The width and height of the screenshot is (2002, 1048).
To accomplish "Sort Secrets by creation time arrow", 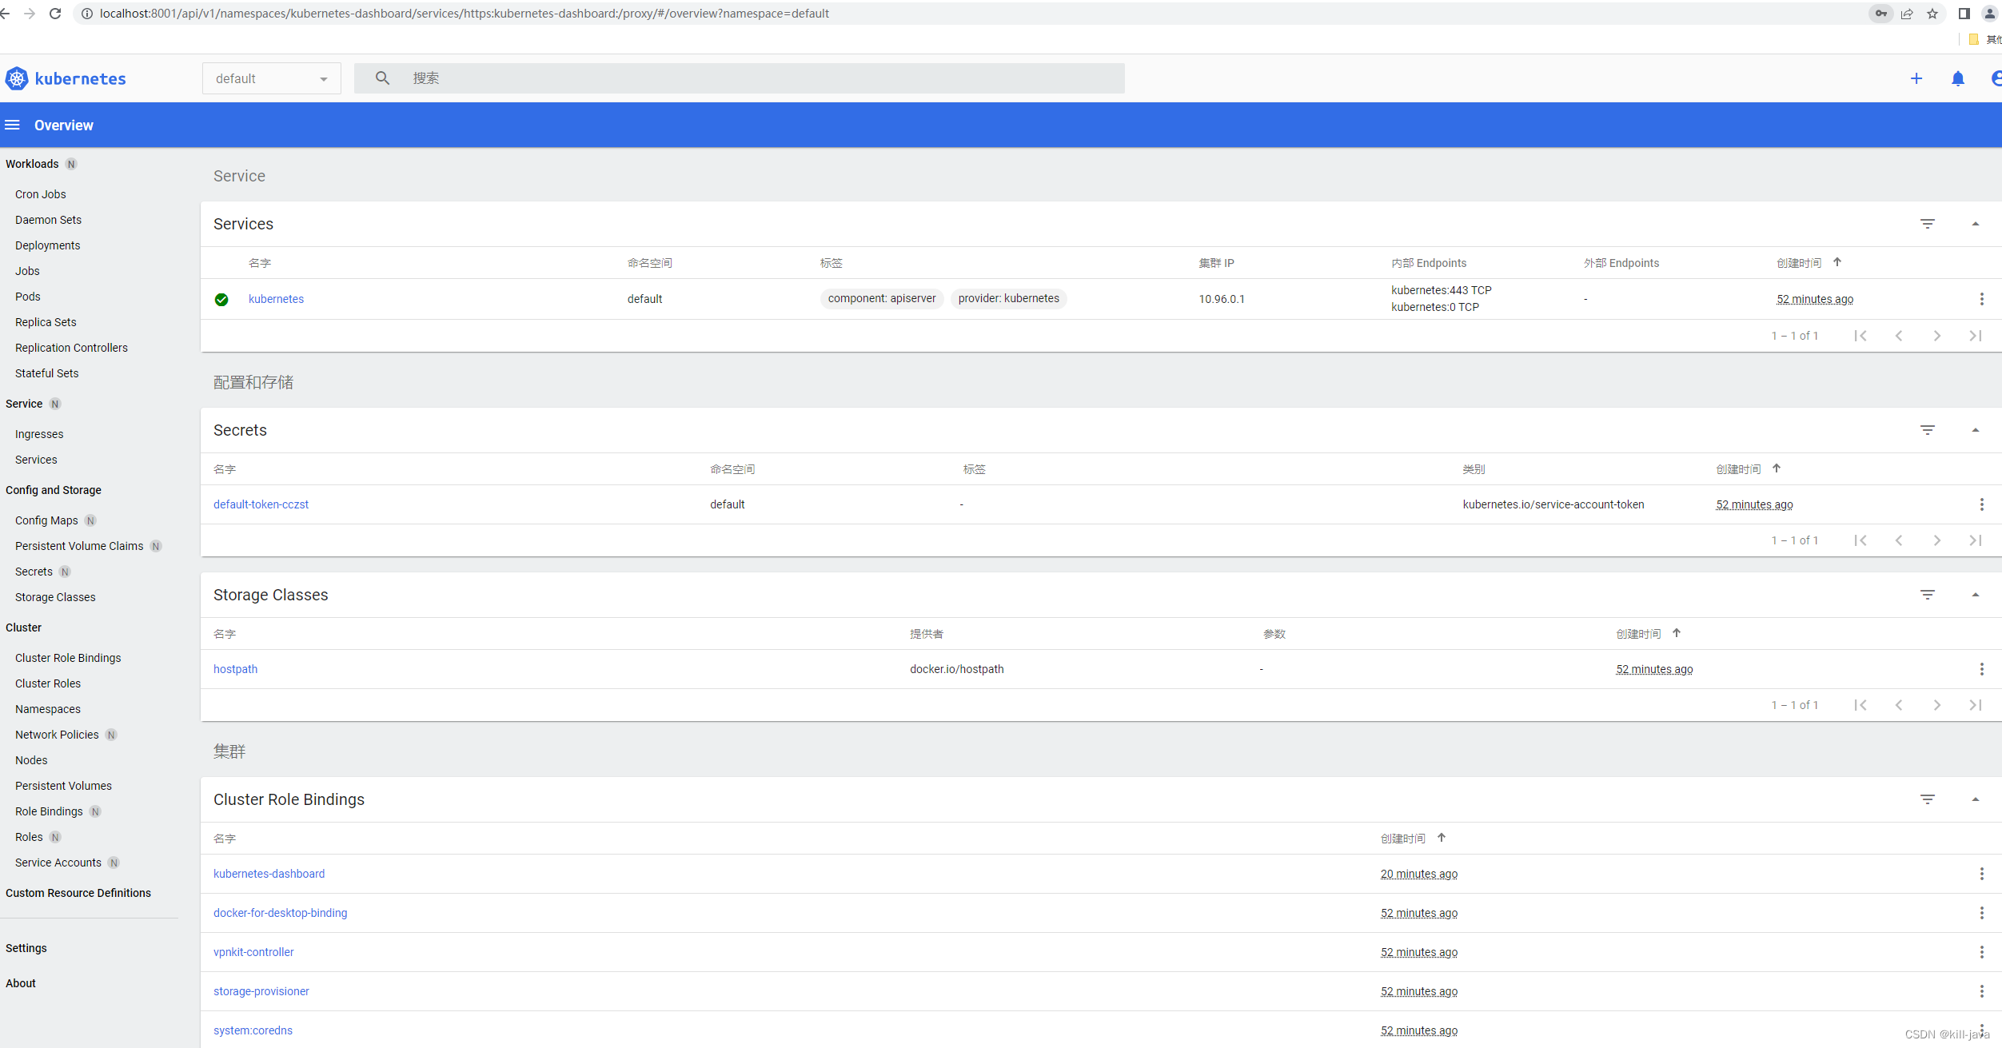I will [1777, 468].
